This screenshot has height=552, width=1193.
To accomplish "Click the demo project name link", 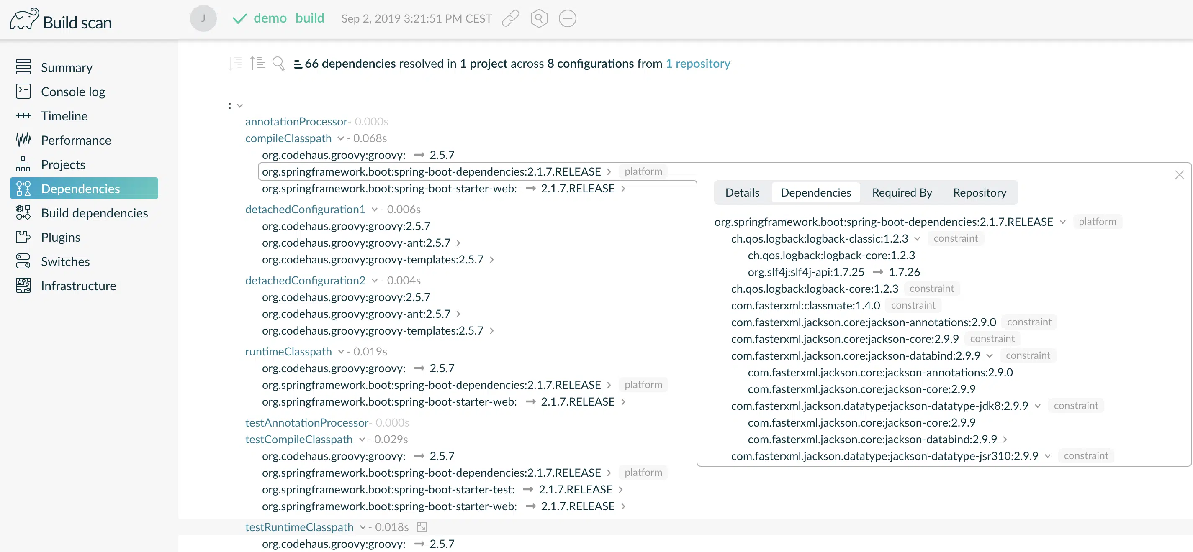I will click(x=270, y=18).
